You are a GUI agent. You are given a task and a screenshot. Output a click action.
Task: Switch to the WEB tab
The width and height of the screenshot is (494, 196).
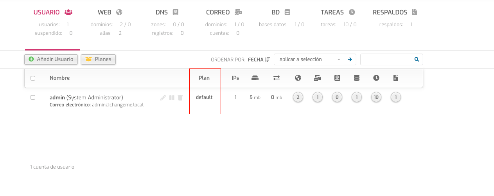click(x=110, y=12)
